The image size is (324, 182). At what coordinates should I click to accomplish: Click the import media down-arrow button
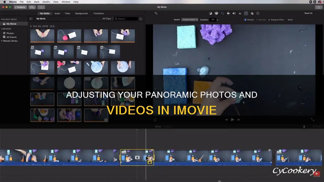(41, 7)
